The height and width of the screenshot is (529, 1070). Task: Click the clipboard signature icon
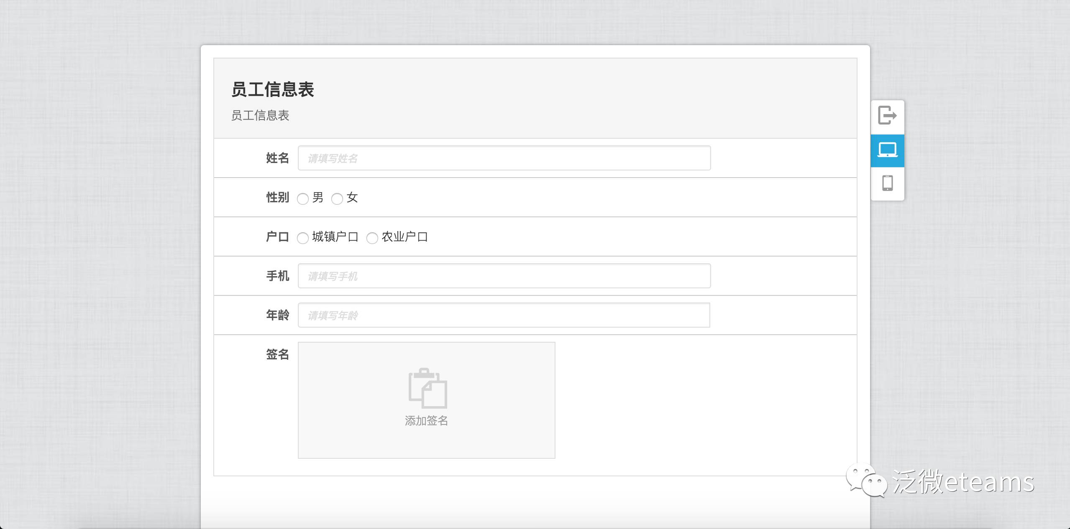[427, 388]
